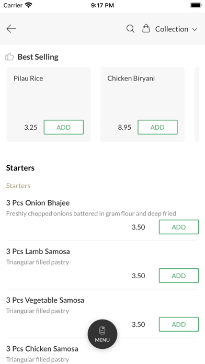Add Pilau Rice to order

(x=64, y=127)
